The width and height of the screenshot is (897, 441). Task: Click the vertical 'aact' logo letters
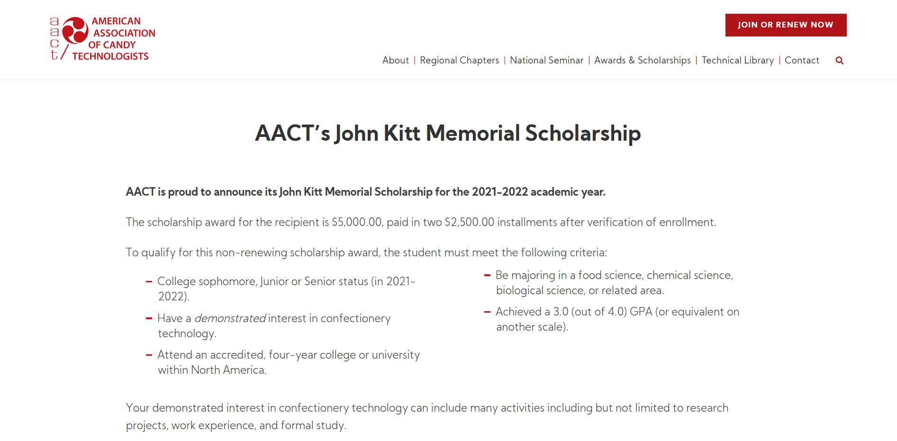click(54, 39)
